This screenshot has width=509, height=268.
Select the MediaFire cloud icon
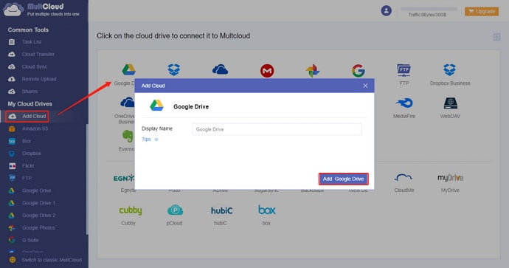[404, 103]
